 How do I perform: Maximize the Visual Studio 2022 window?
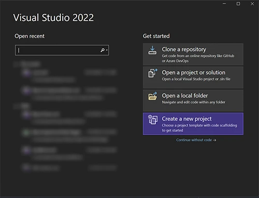click(x=238, y=4)
